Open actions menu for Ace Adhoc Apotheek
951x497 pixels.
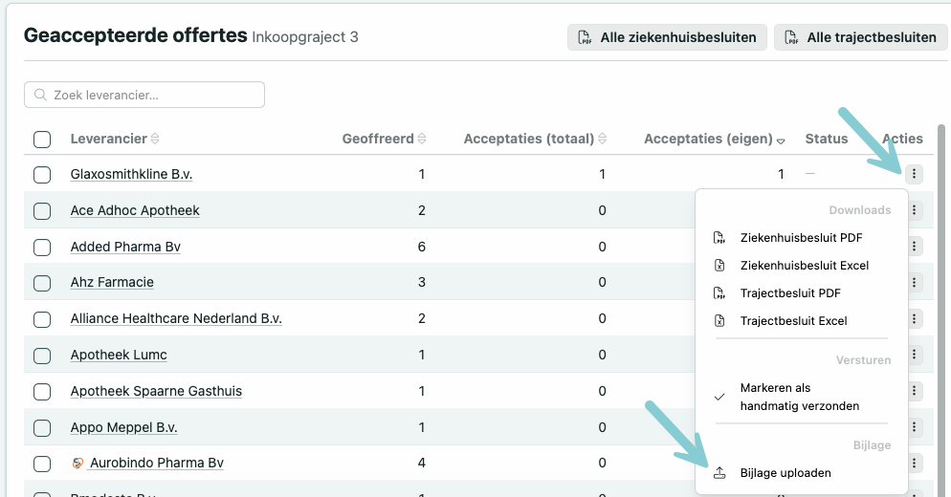point(914,210)
